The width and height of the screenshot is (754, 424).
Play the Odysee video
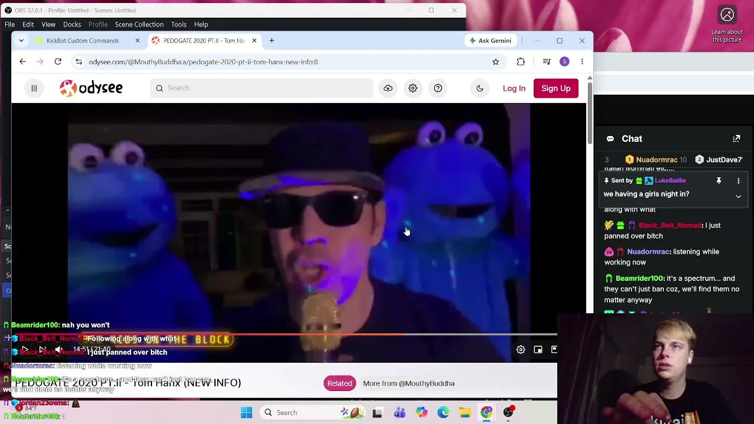tap(25, 350)
